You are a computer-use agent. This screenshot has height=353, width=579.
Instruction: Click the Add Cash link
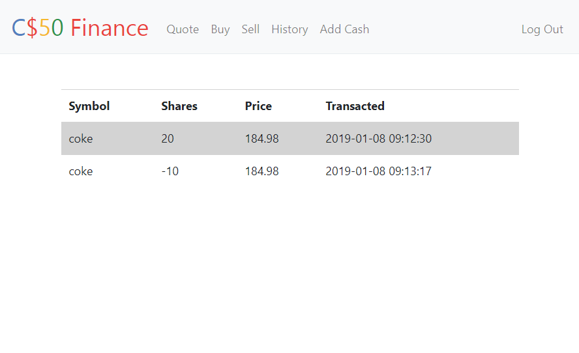pyautogui.click(x=344, y=29)
